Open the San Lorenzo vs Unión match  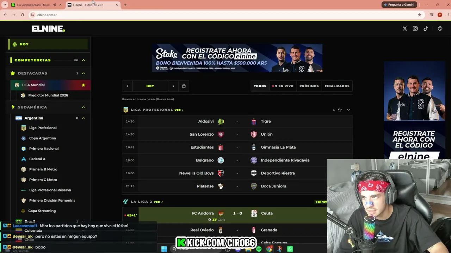(x=237, y=134)
